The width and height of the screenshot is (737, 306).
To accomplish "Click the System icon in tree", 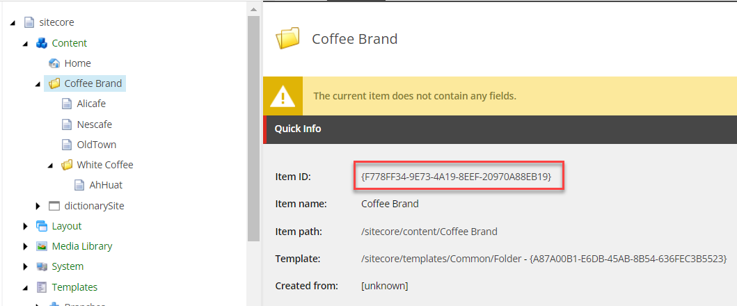I will pos(42,266).
